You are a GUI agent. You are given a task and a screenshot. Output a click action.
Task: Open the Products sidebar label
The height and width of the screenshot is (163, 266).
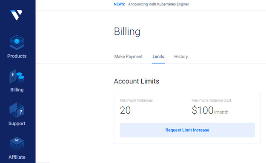coord(17,56)
